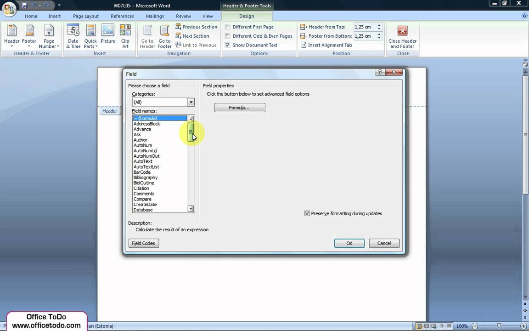The height and width of the screenshot is (331, 529).
Task: Zoom out with minus button
Action: click(x=475, y=326)
